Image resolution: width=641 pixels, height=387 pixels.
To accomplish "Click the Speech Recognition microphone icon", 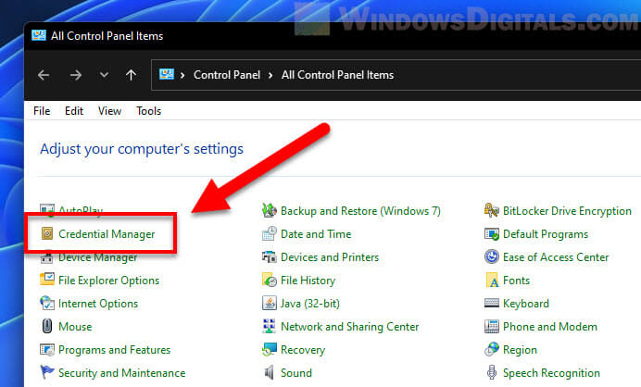I will tap(491, 372).
